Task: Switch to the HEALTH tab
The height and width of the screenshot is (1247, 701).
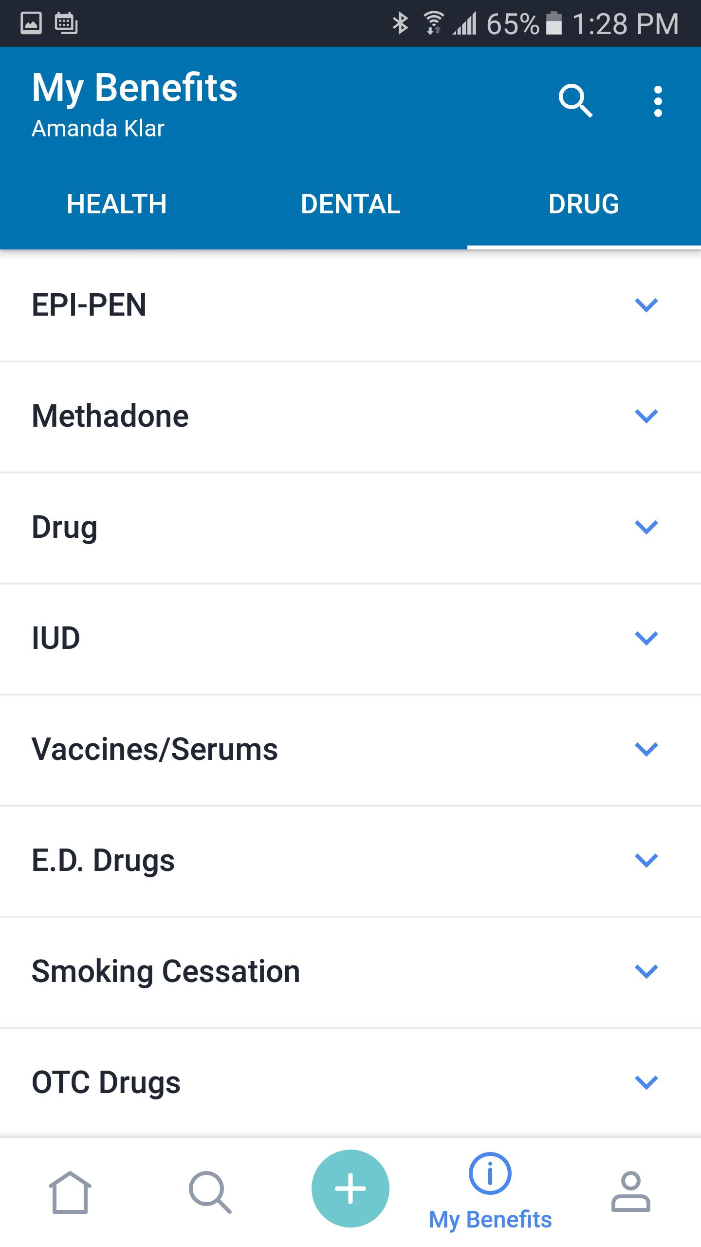Action: pos(117,204)
